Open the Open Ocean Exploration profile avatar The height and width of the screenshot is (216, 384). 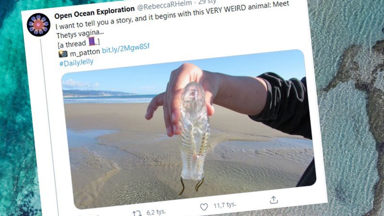click(x=39, y=25)
